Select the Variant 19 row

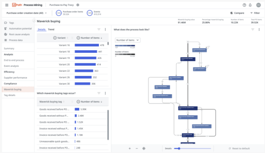[72, 58]
